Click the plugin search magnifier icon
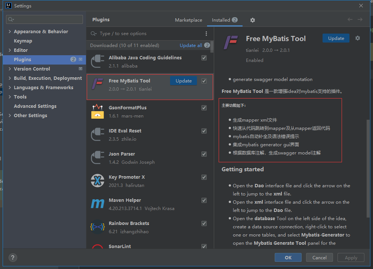The image size is (373, 269). pyautogui.click(x=93, y=34)
